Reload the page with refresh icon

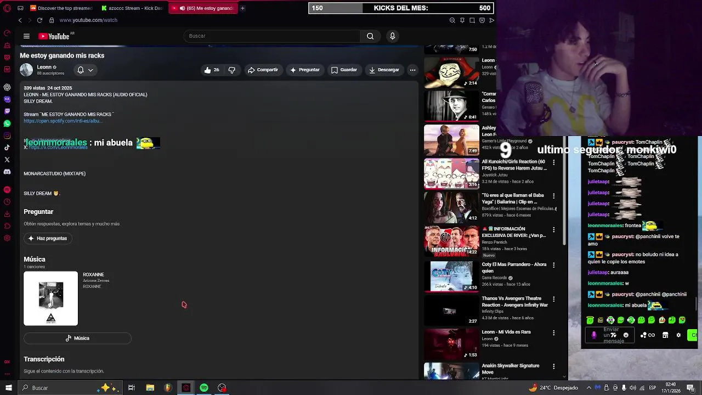coord(39,20)
